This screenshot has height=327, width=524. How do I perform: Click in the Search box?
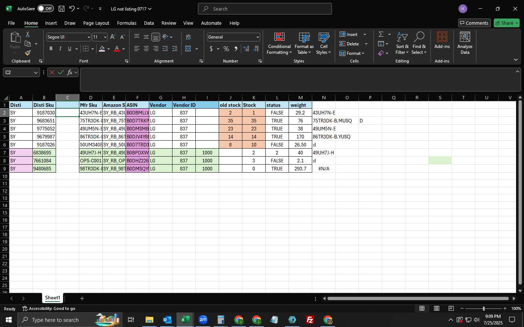click(265, 9)
